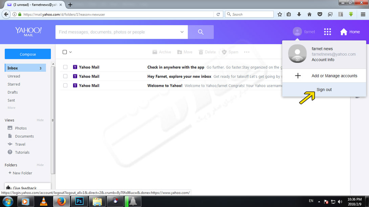Click the volume speaker tray icon
Image resolution: width=369 pixels, height=207 pixels.
pos(340,201)
